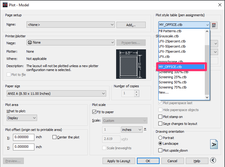This screenshot has width=225, height=167.
Task: Toggle Hide paperspace objects checkbox
Action: [x=160, y=110]
